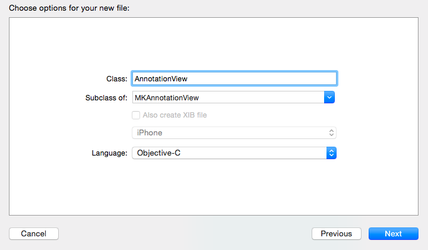428x250 pixels.
Task: Click the 'Language:' label
Action: click(x=109, y=153)
